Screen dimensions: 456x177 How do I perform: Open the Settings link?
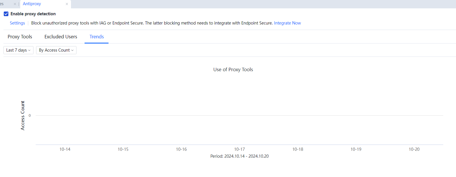tap(17, 23)
